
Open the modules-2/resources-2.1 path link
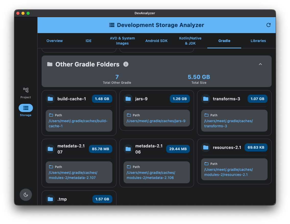coord(228,172)
